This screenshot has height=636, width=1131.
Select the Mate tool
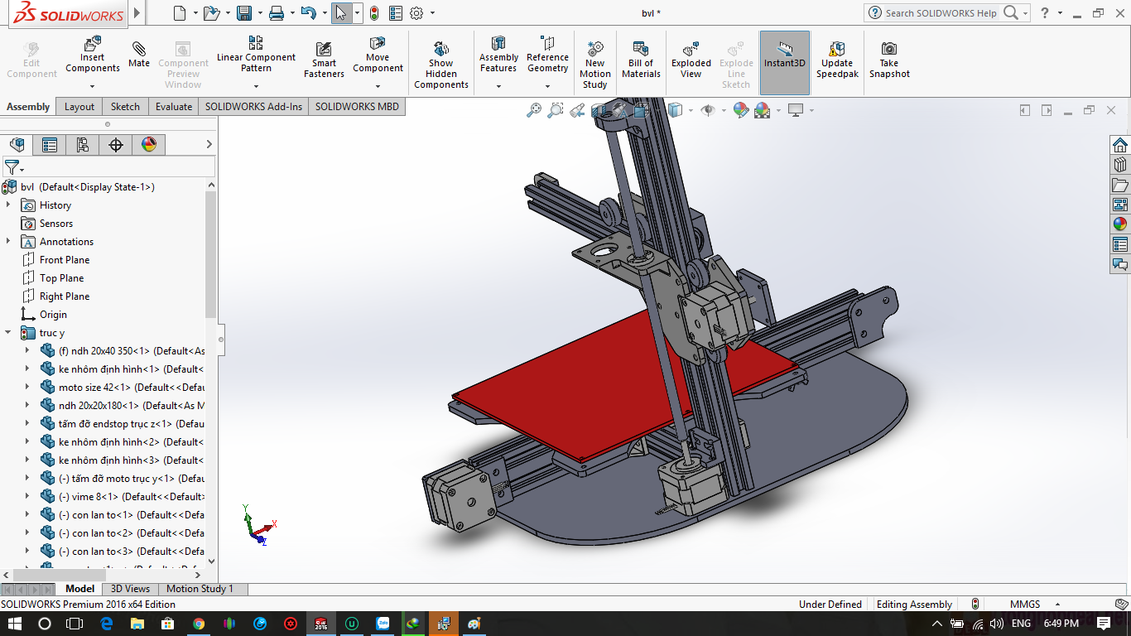[139, 56]
